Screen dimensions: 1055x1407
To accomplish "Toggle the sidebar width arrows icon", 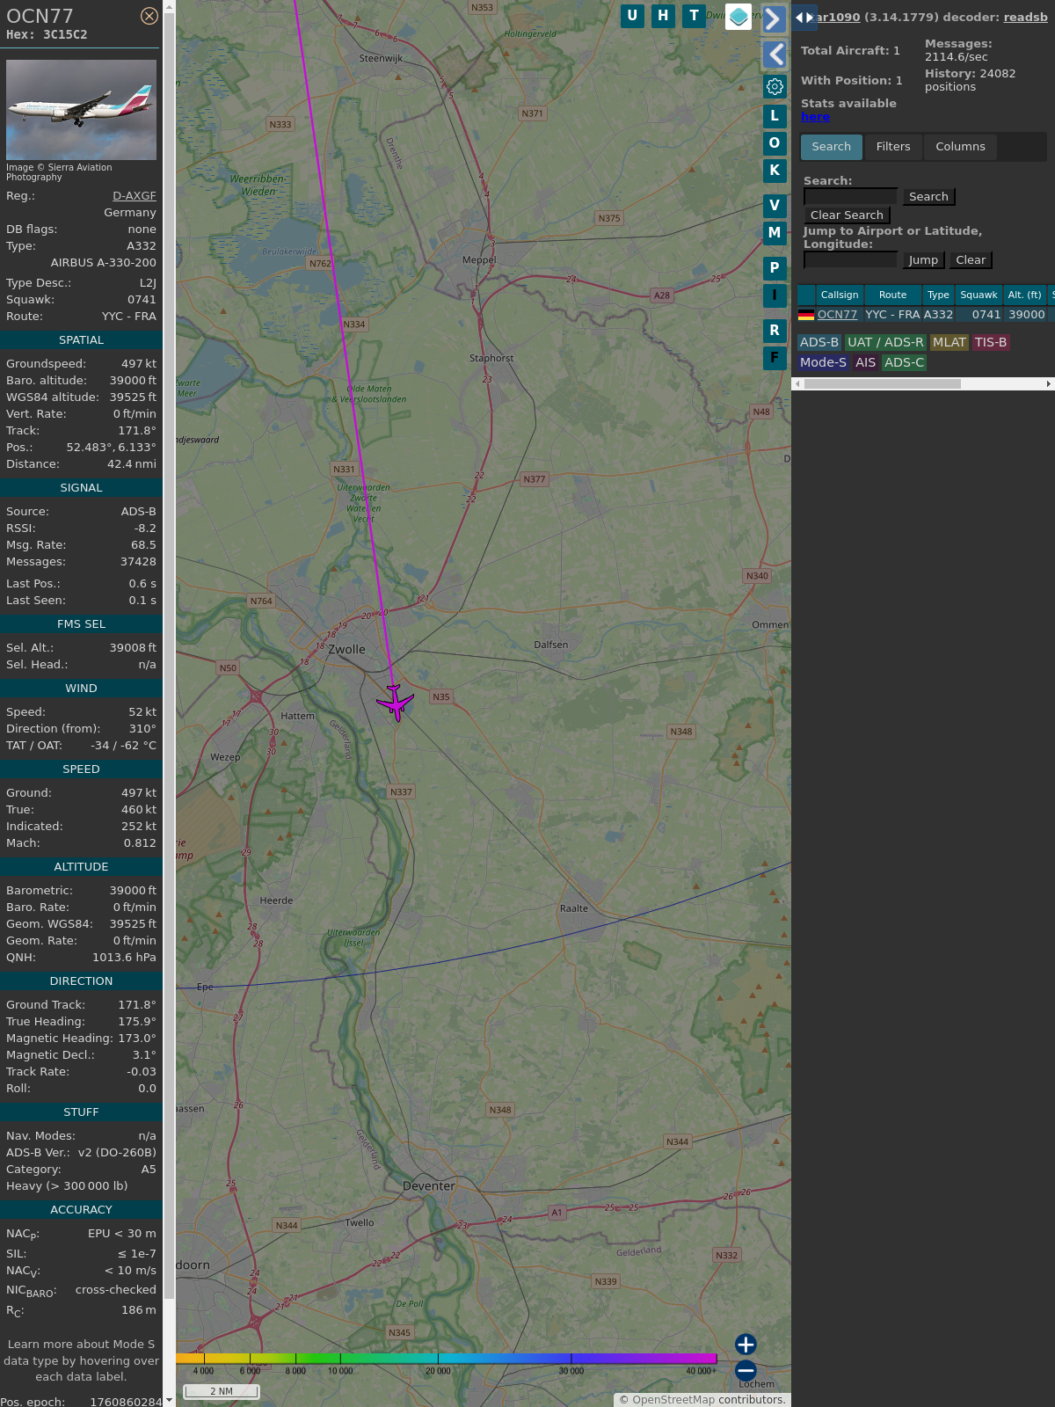I will [x=804, y=18].
